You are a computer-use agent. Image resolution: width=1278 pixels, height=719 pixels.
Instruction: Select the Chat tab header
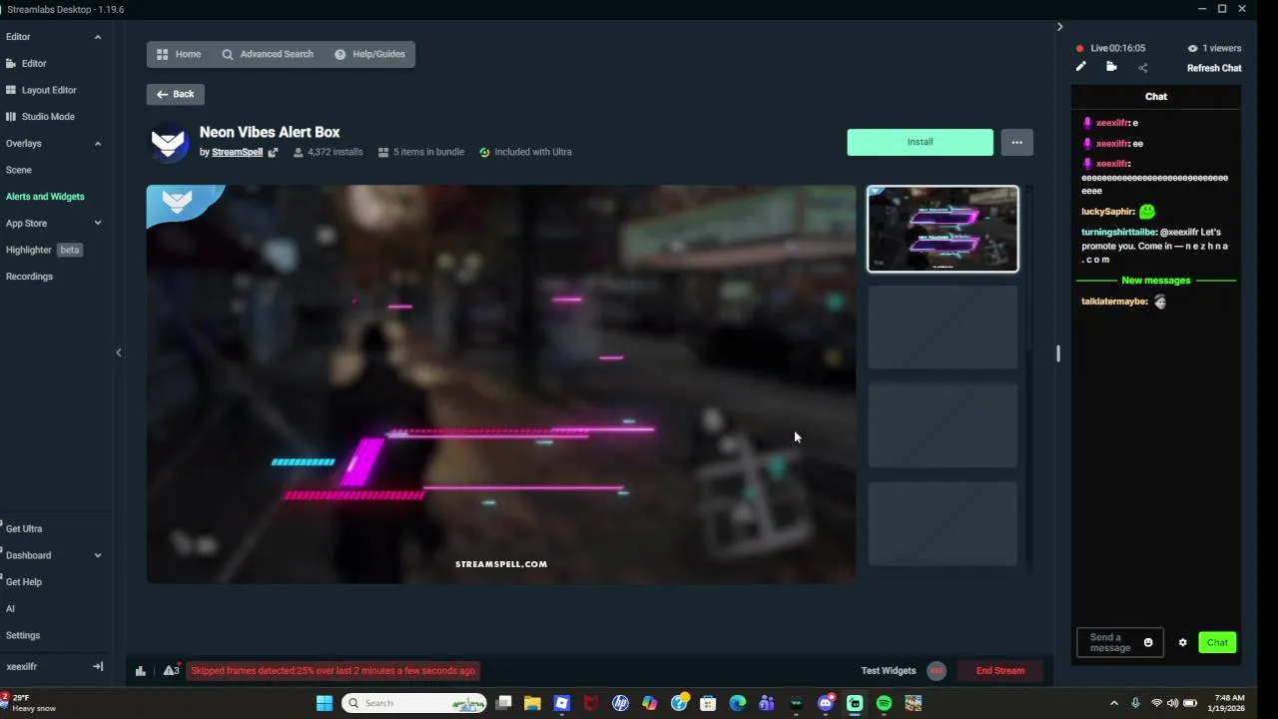pyautogui.click(x=1156, y=97)
